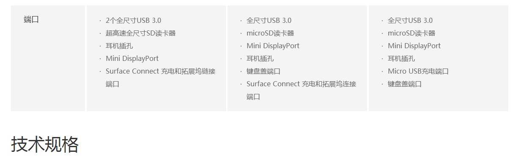Click microSD读卡器 in the middle column
Image resolution: width=532 pixels, height=159 pixels.
click(270, 33)
